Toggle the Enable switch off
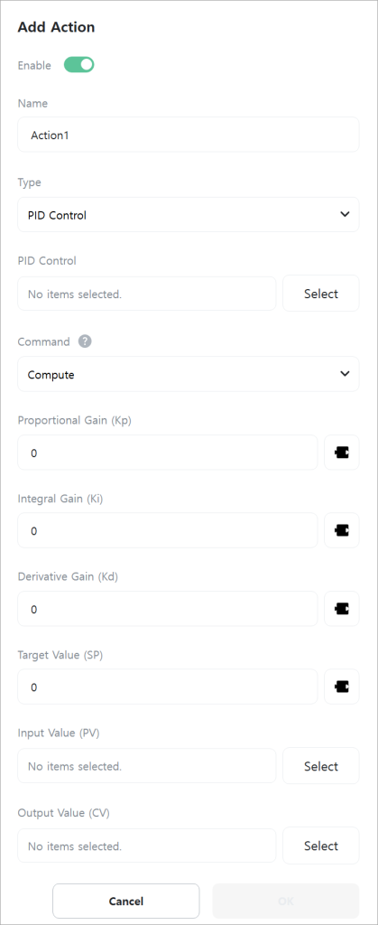 78,65
